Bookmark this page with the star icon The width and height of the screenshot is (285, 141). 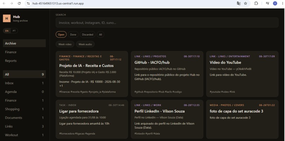coord(245,3)
